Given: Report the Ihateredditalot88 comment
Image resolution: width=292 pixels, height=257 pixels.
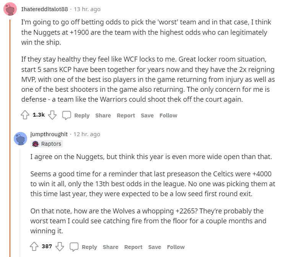Looking at the screenshot, I should [126, 115].
